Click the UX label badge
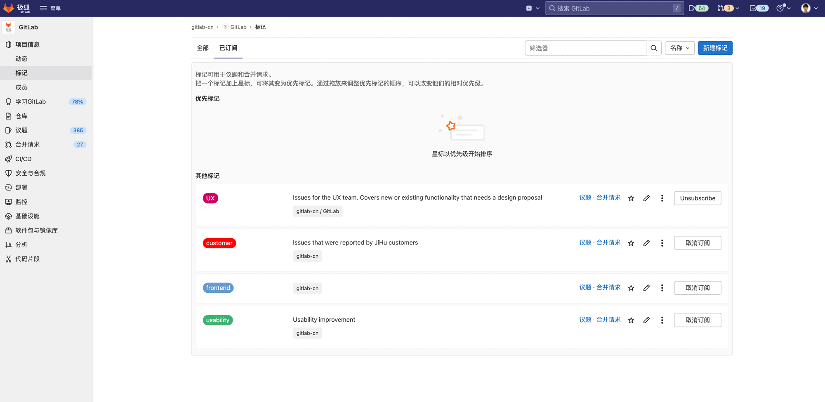 pos(210,198)
